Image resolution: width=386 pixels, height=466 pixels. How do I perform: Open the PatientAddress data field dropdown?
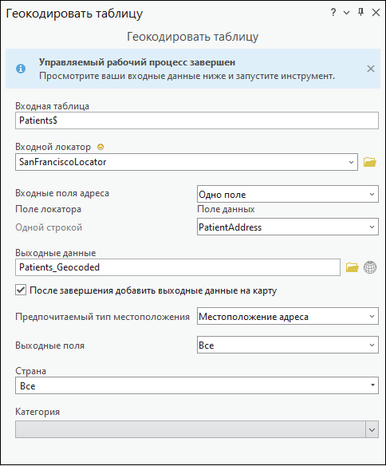coord(372,227)
